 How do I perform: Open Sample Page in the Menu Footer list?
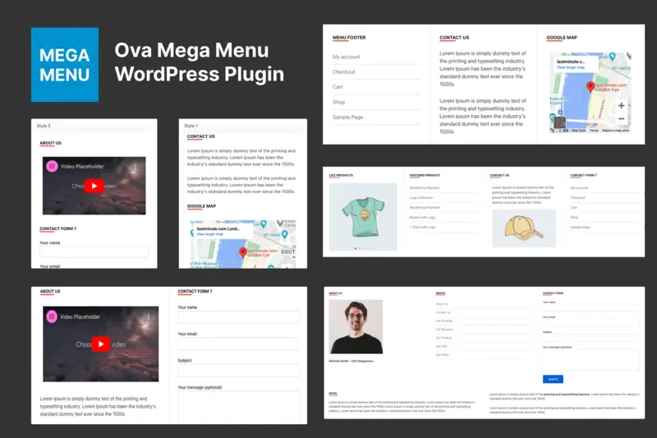(x=347, y=118)
